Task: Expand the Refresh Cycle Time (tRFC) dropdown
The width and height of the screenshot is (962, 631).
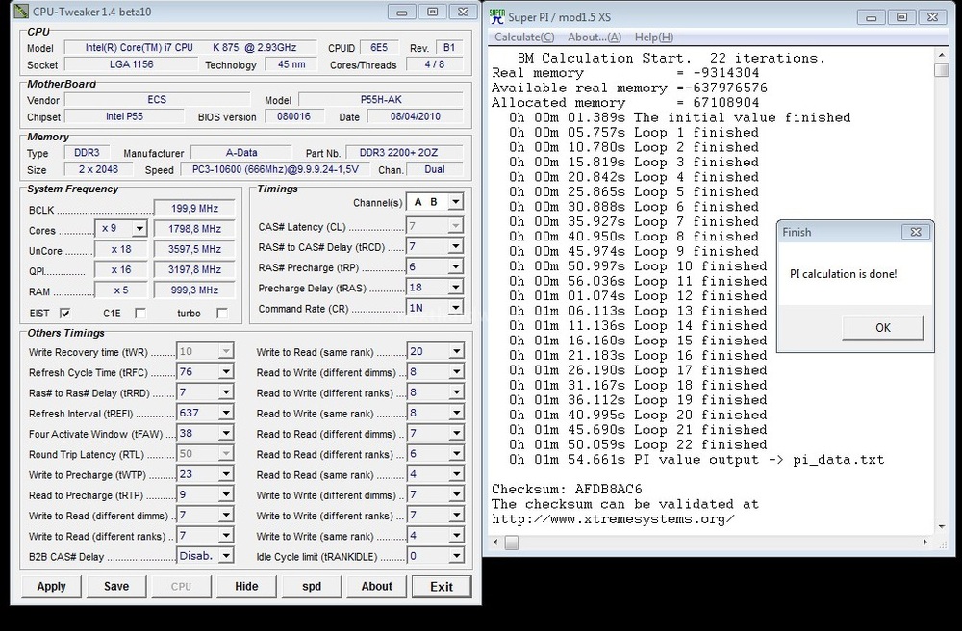Action: [x=226, y=372]
